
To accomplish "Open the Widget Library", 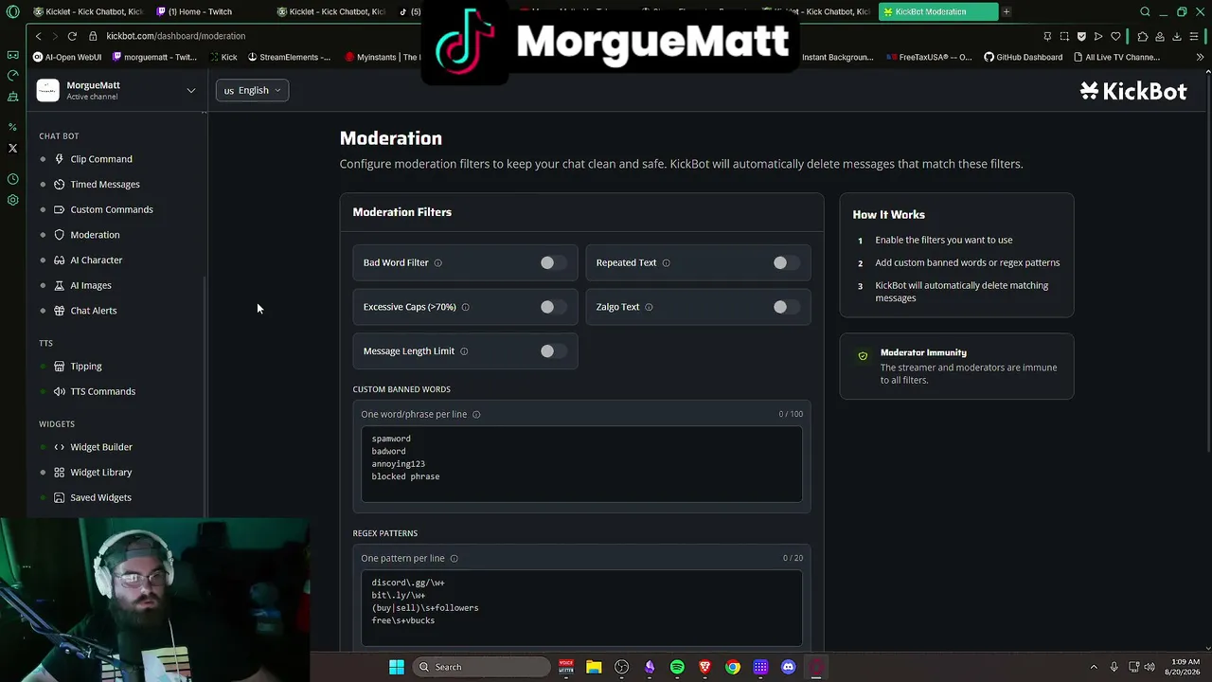I will click(100, 472).
